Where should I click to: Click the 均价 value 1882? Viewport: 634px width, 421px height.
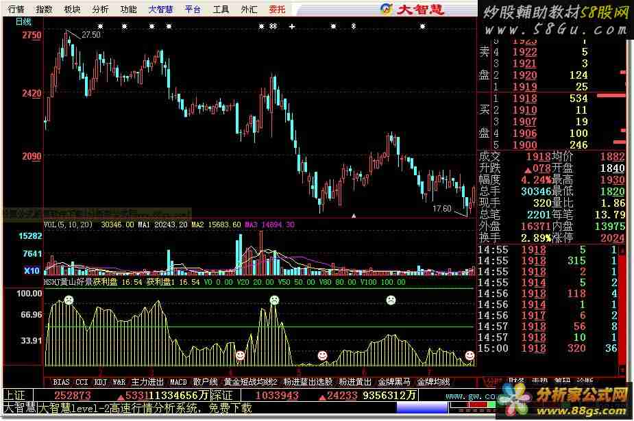click(612, 157)
